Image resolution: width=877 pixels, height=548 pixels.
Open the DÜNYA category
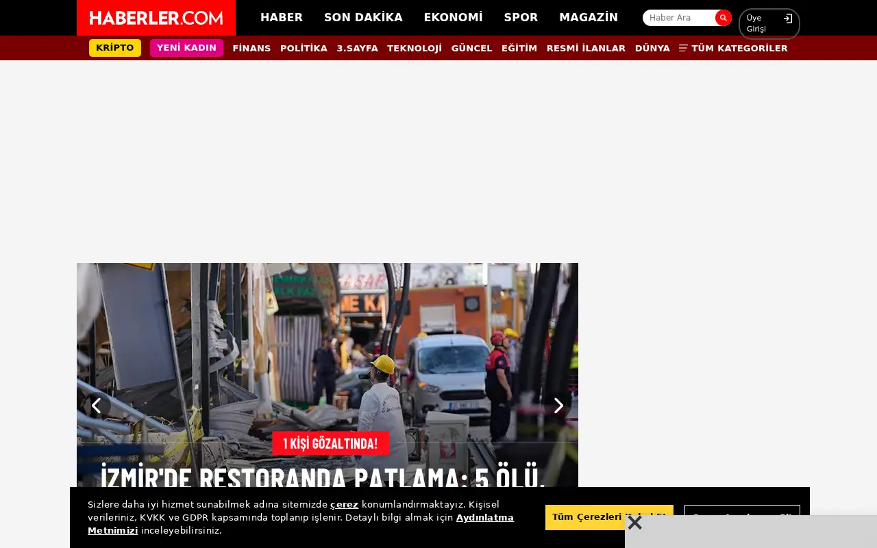(x=652, y=48)
